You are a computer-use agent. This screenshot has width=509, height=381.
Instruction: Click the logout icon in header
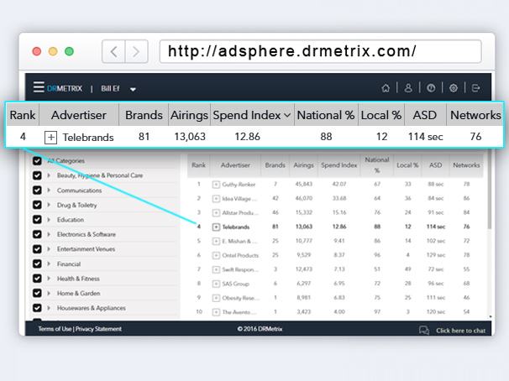[x=476, y=88]
